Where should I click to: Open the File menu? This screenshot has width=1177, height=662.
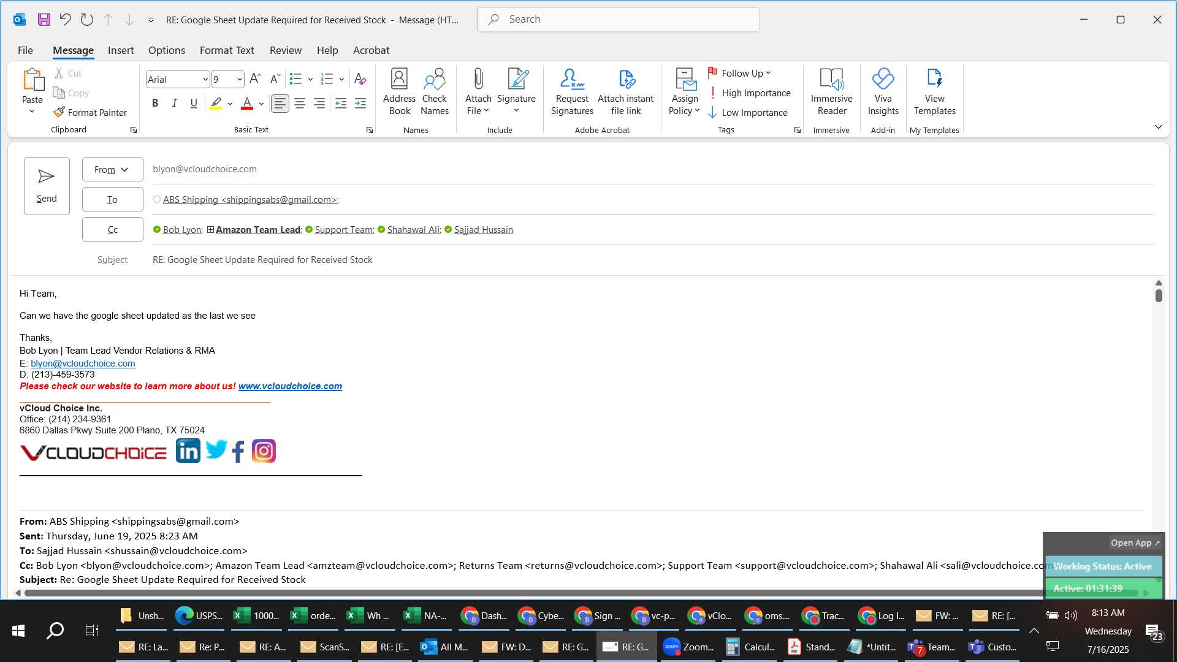point(25,50)
